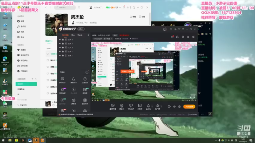
Task: Like the song 七里香 heart icon
Action: (47, 54)
